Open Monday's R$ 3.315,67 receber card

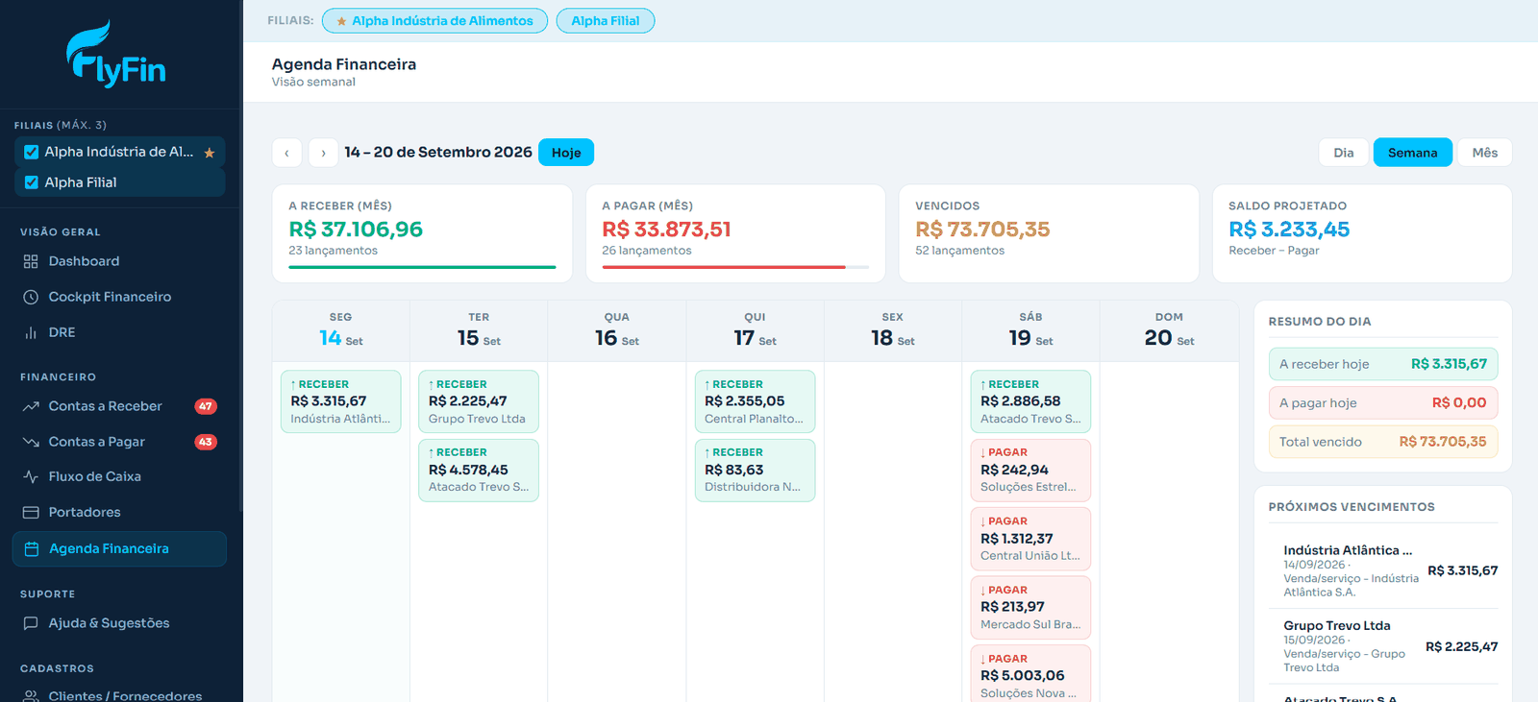coord(341,401)
